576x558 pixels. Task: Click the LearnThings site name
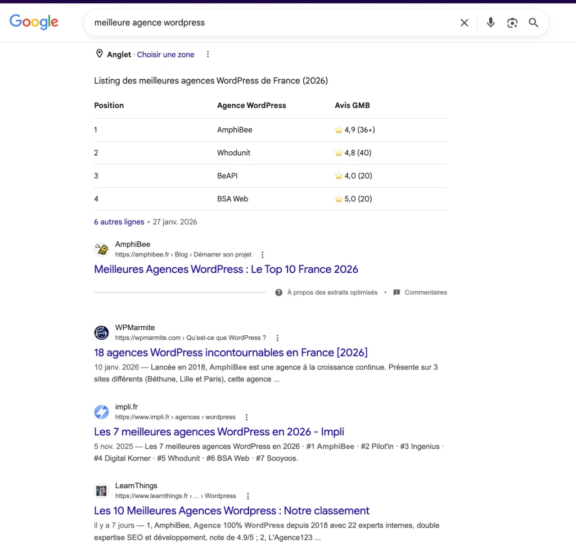coord(136,485)
